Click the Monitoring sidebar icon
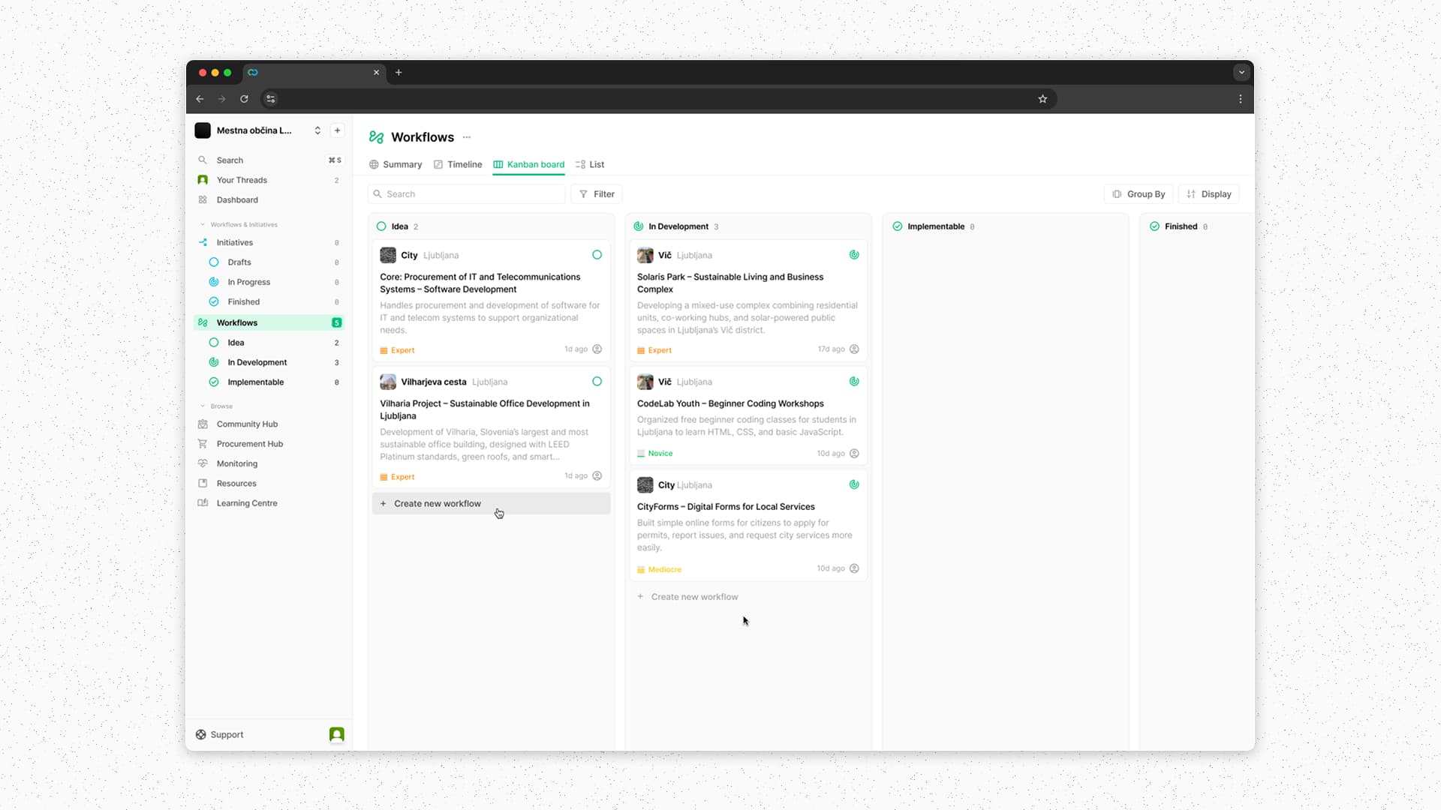 pos(203,464)
